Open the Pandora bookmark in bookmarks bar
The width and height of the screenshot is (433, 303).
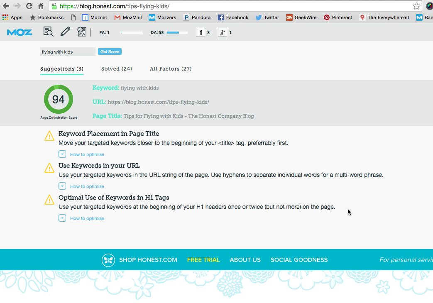click(197, 17)
